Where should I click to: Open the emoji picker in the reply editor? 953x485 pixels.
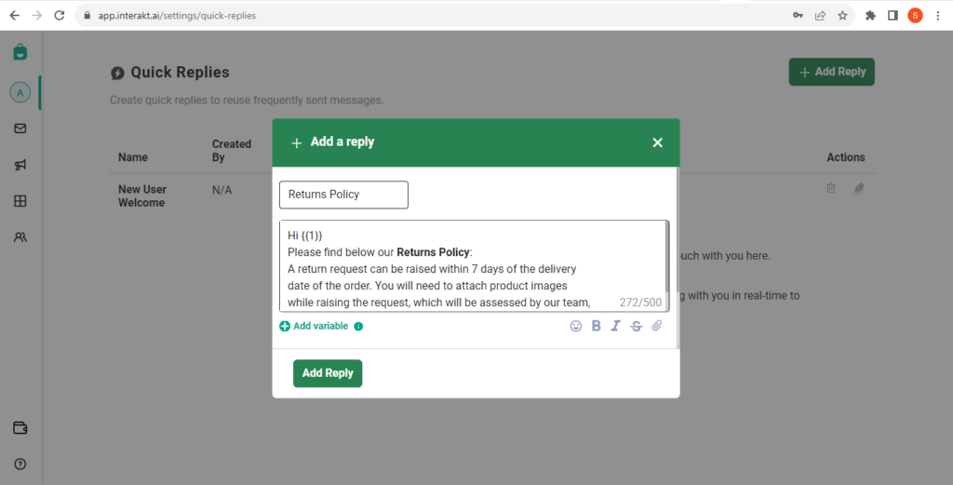click(575, 327)
